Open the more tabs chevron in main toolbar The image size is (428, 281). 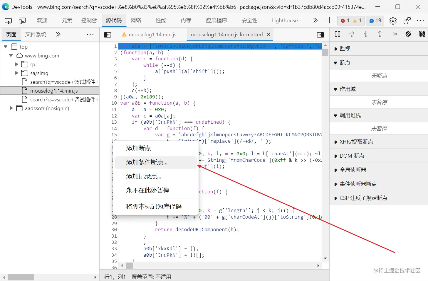coord(315,20)
